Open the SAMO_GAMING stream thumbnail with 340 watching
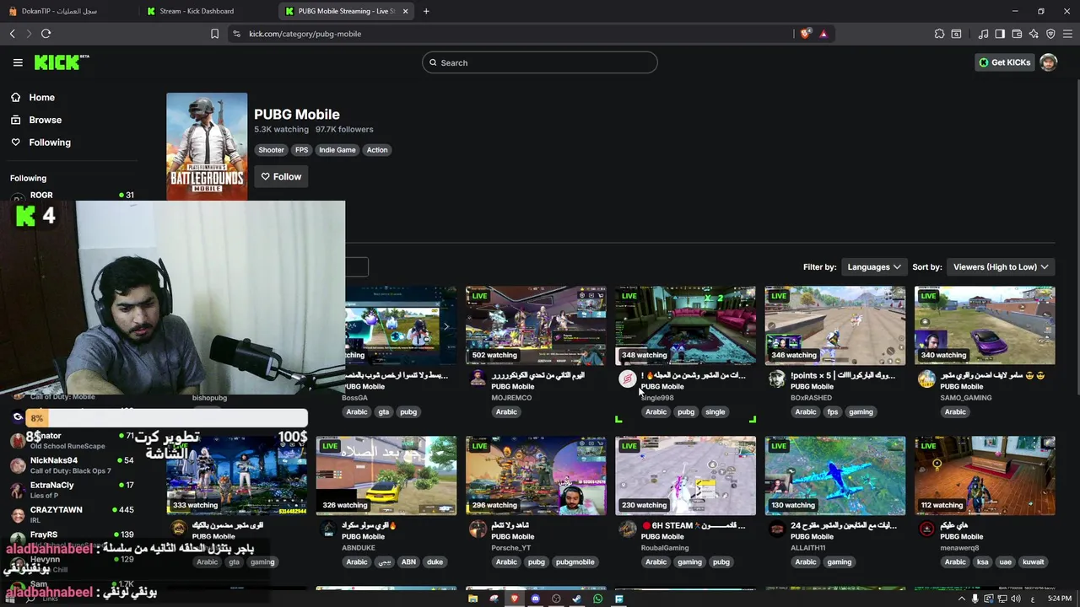 [x=985, y=325]
